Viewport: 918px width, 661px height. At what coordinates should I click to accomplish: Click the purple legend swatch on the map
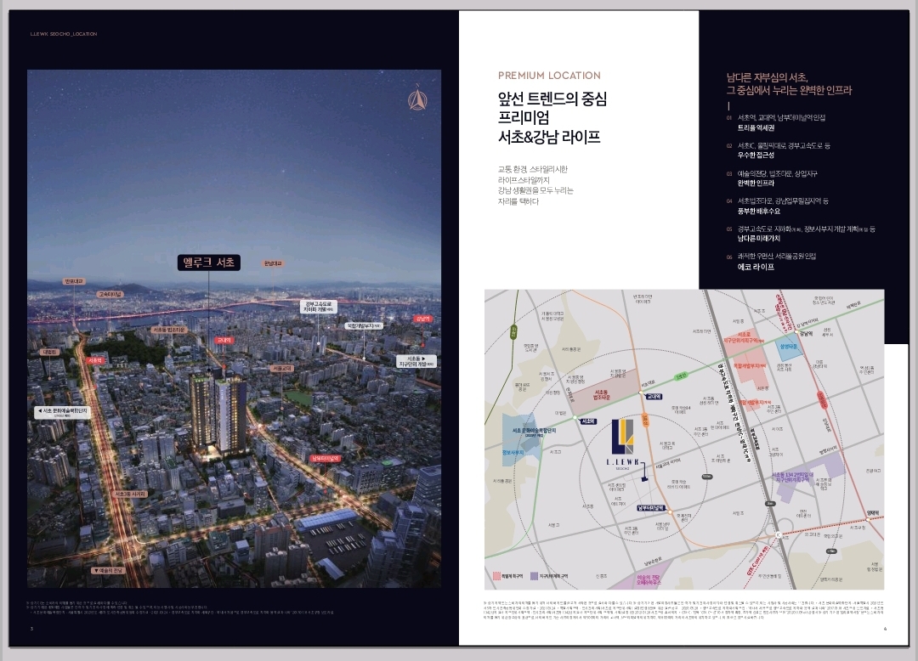point(534,576)
